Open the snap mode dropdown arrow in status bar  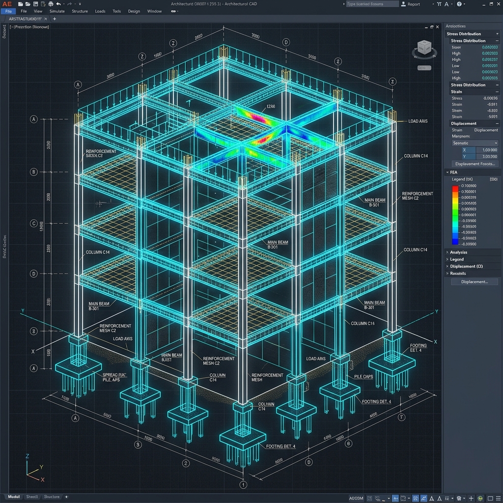389,499
